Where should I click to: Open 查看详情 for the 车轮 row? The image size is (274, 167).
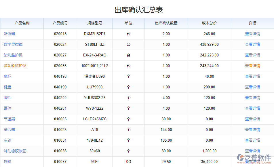pyautogui.click(x=252, y=140)
